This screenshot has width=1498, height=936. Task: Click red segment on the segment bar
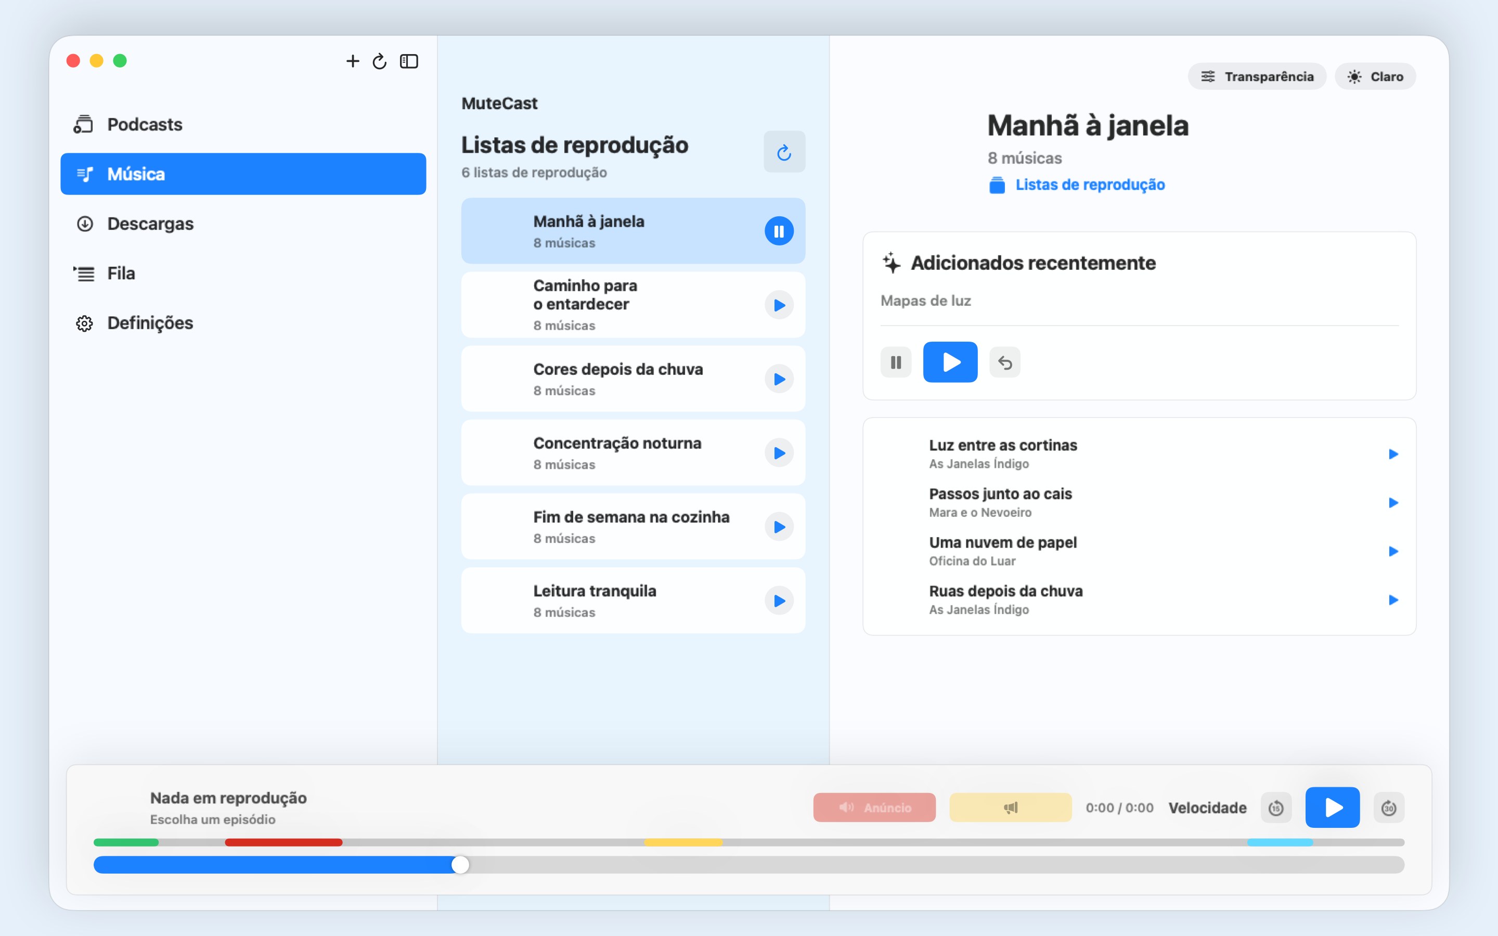tap(283, 842)
